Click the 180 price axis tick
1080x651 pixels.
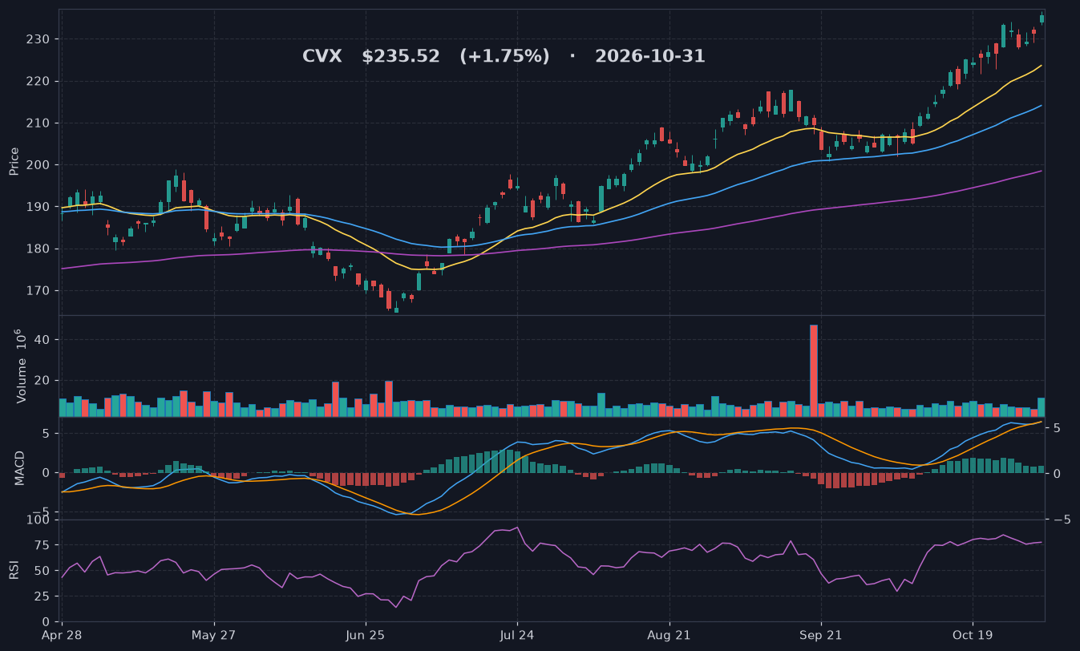(x=38, y=249)
